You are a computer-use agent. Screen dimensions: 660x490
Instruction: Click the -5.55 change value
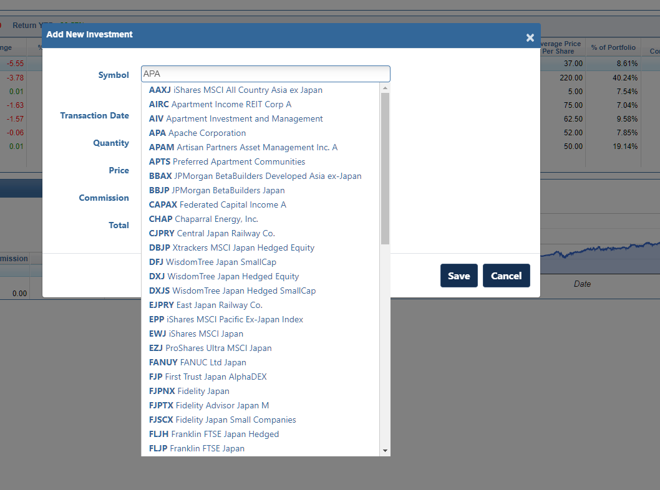[x=15, y=64]
